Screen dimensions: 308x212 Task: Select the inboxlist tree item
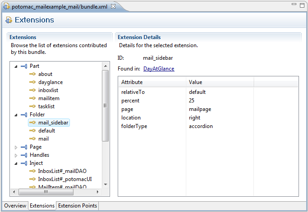click(48, 90)
